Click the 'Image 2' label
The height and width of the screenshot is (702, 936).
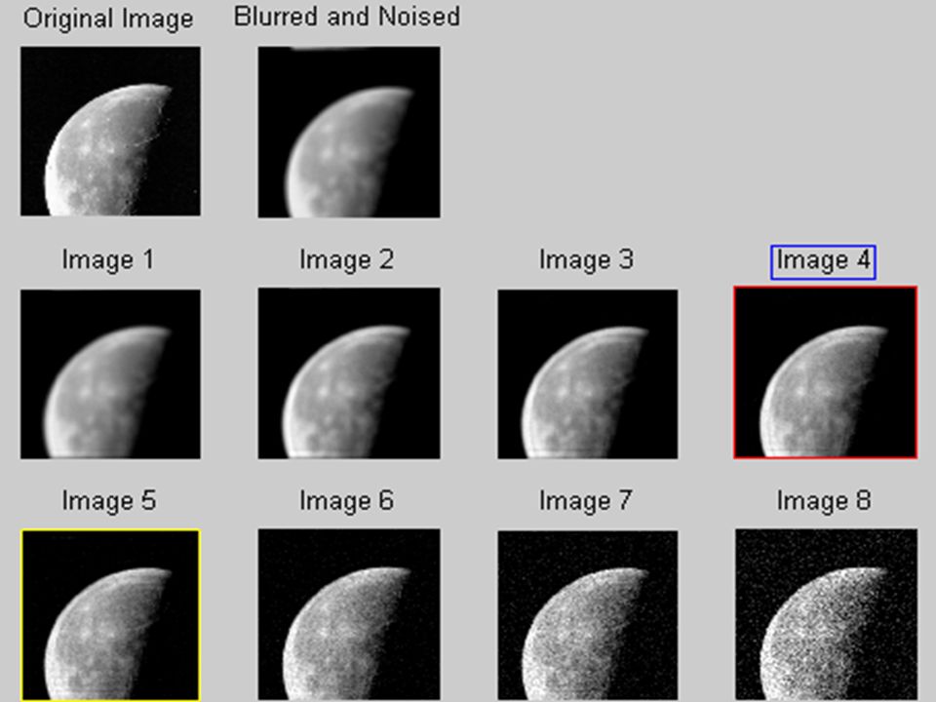point(347,260)
